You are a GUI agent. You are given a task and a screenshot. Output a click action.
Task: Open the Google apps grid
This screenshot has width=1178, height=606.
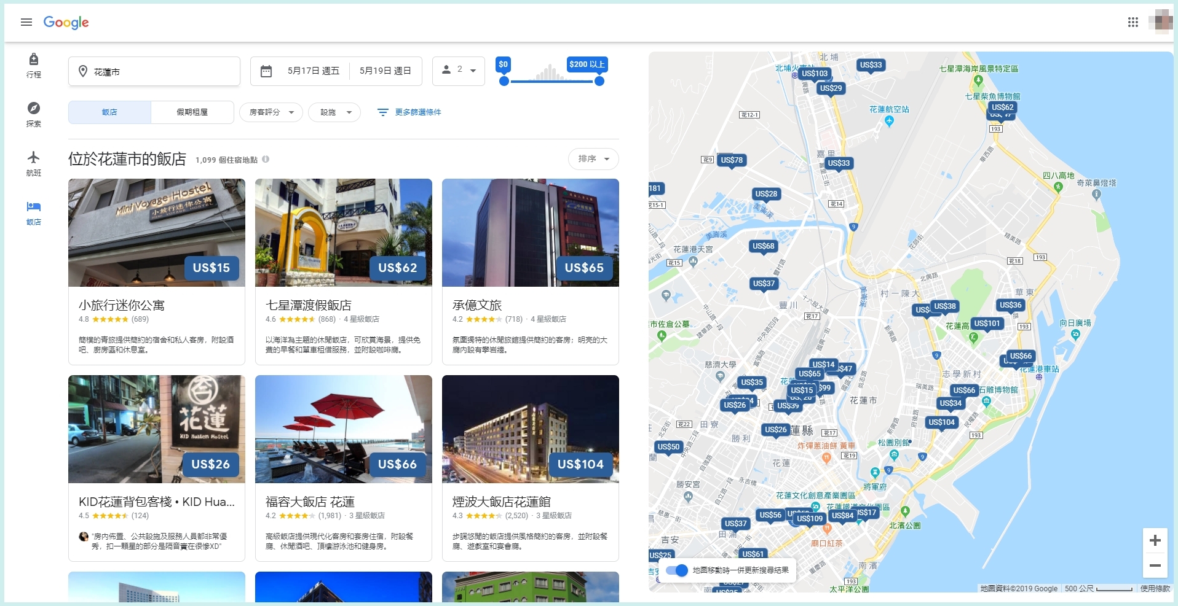1133,23
